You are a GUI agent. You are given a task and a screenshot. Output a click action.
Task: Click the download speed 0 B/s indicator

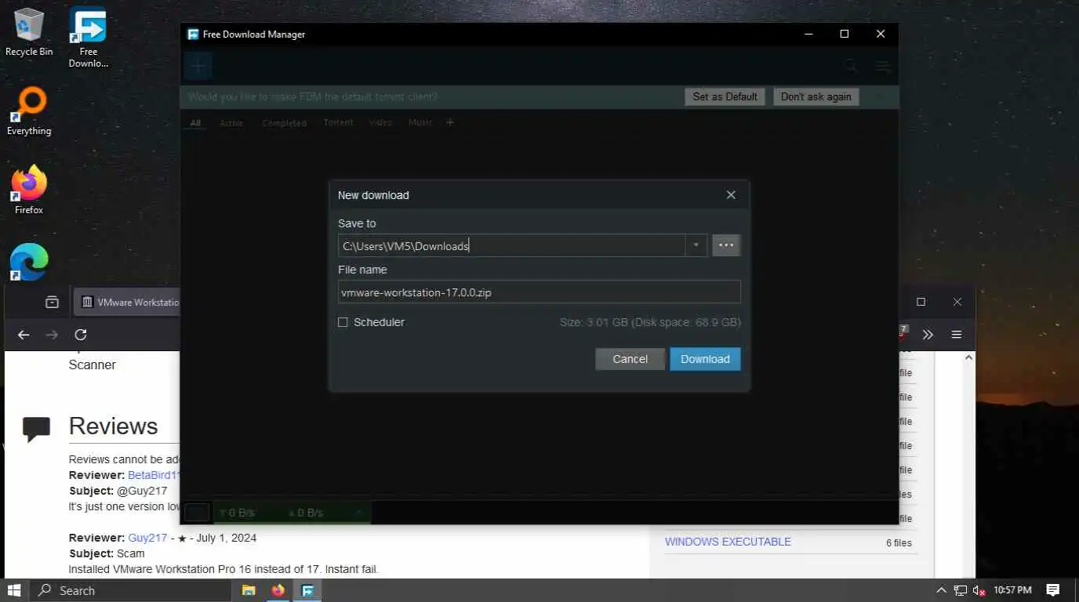coord(237,513)
